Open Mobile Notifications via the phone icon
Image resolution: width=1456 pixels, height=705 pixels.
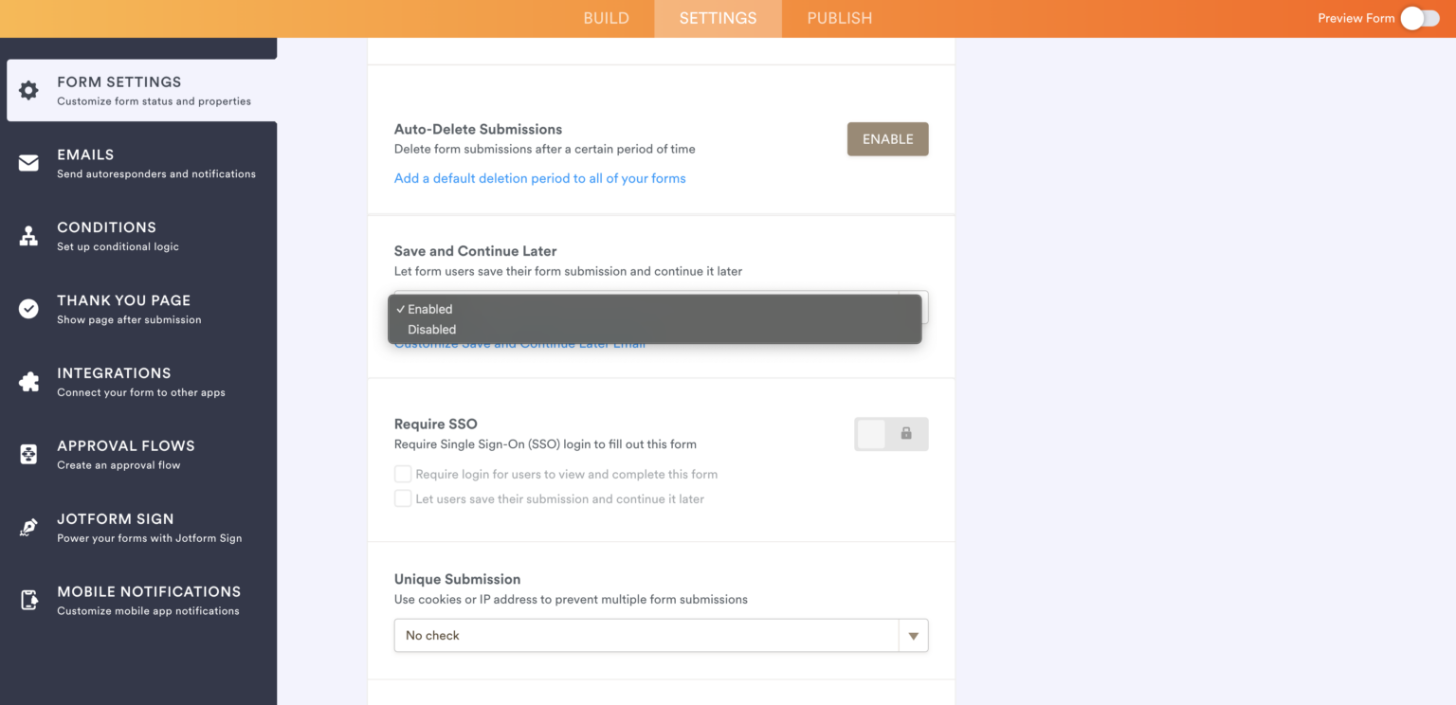[29, 599]
